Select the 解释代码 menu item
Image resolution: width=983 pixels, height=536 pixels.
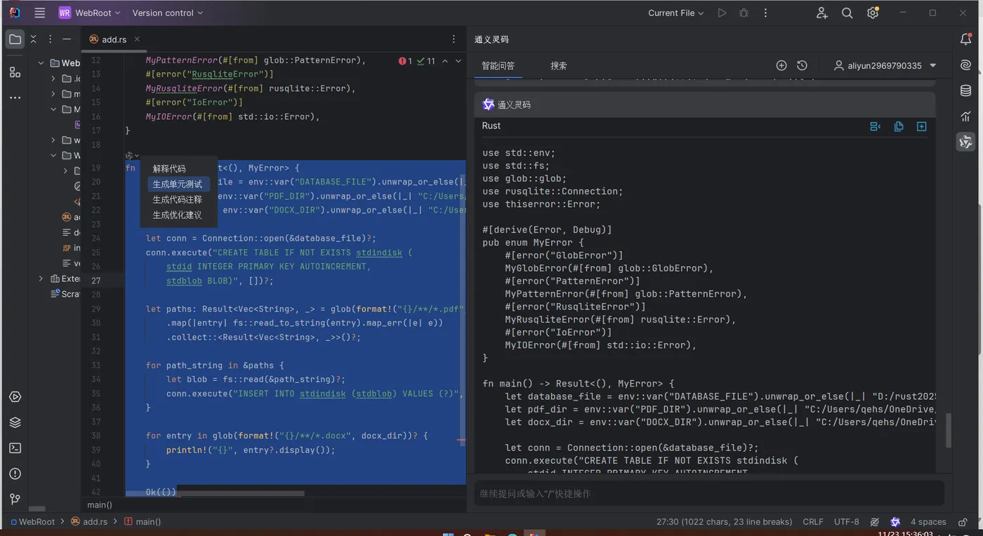coord(169,168)
